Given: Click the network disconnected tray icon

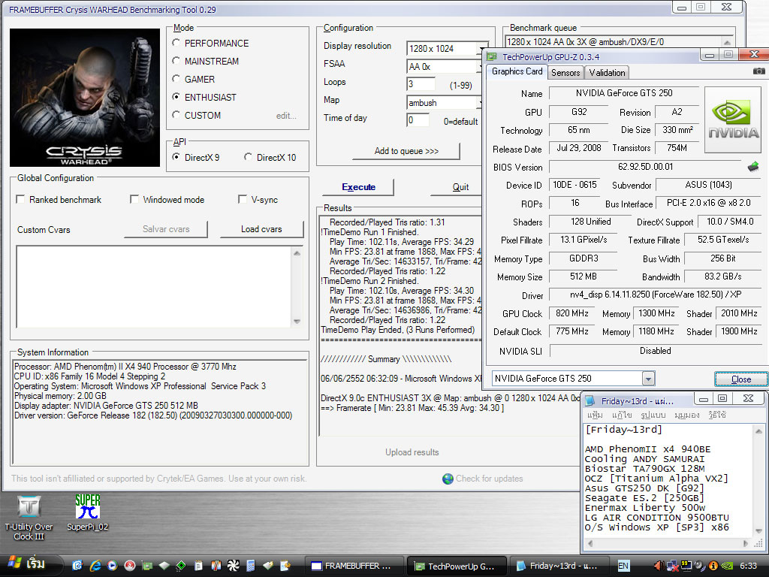Looking at the screenshot, I should (x=672, y=566).
